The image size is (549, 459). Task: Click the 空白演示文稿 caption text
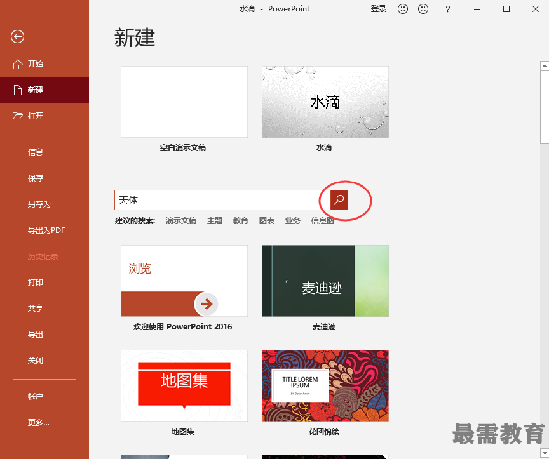pyautogui.click(x=183, y=148)
